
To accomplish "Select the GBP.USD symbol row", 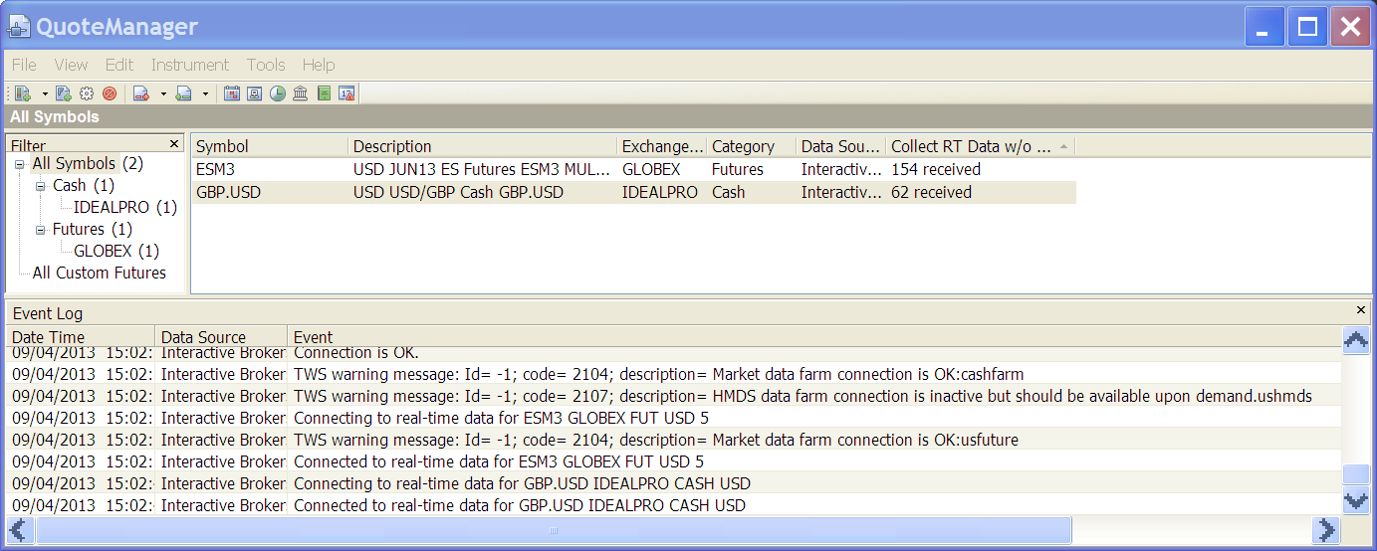I will 633,192.
